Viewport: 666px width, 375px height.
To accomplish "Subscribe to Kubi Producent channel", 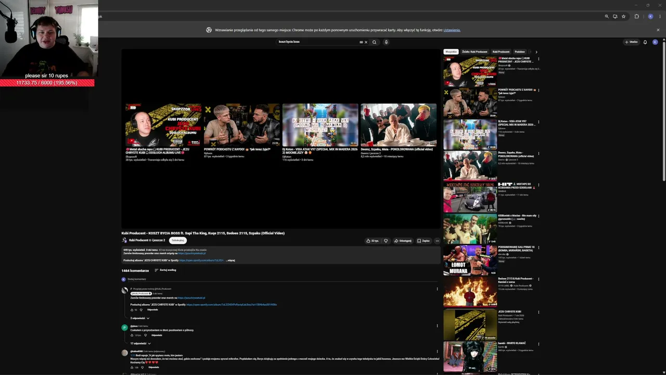I will 178,240.
